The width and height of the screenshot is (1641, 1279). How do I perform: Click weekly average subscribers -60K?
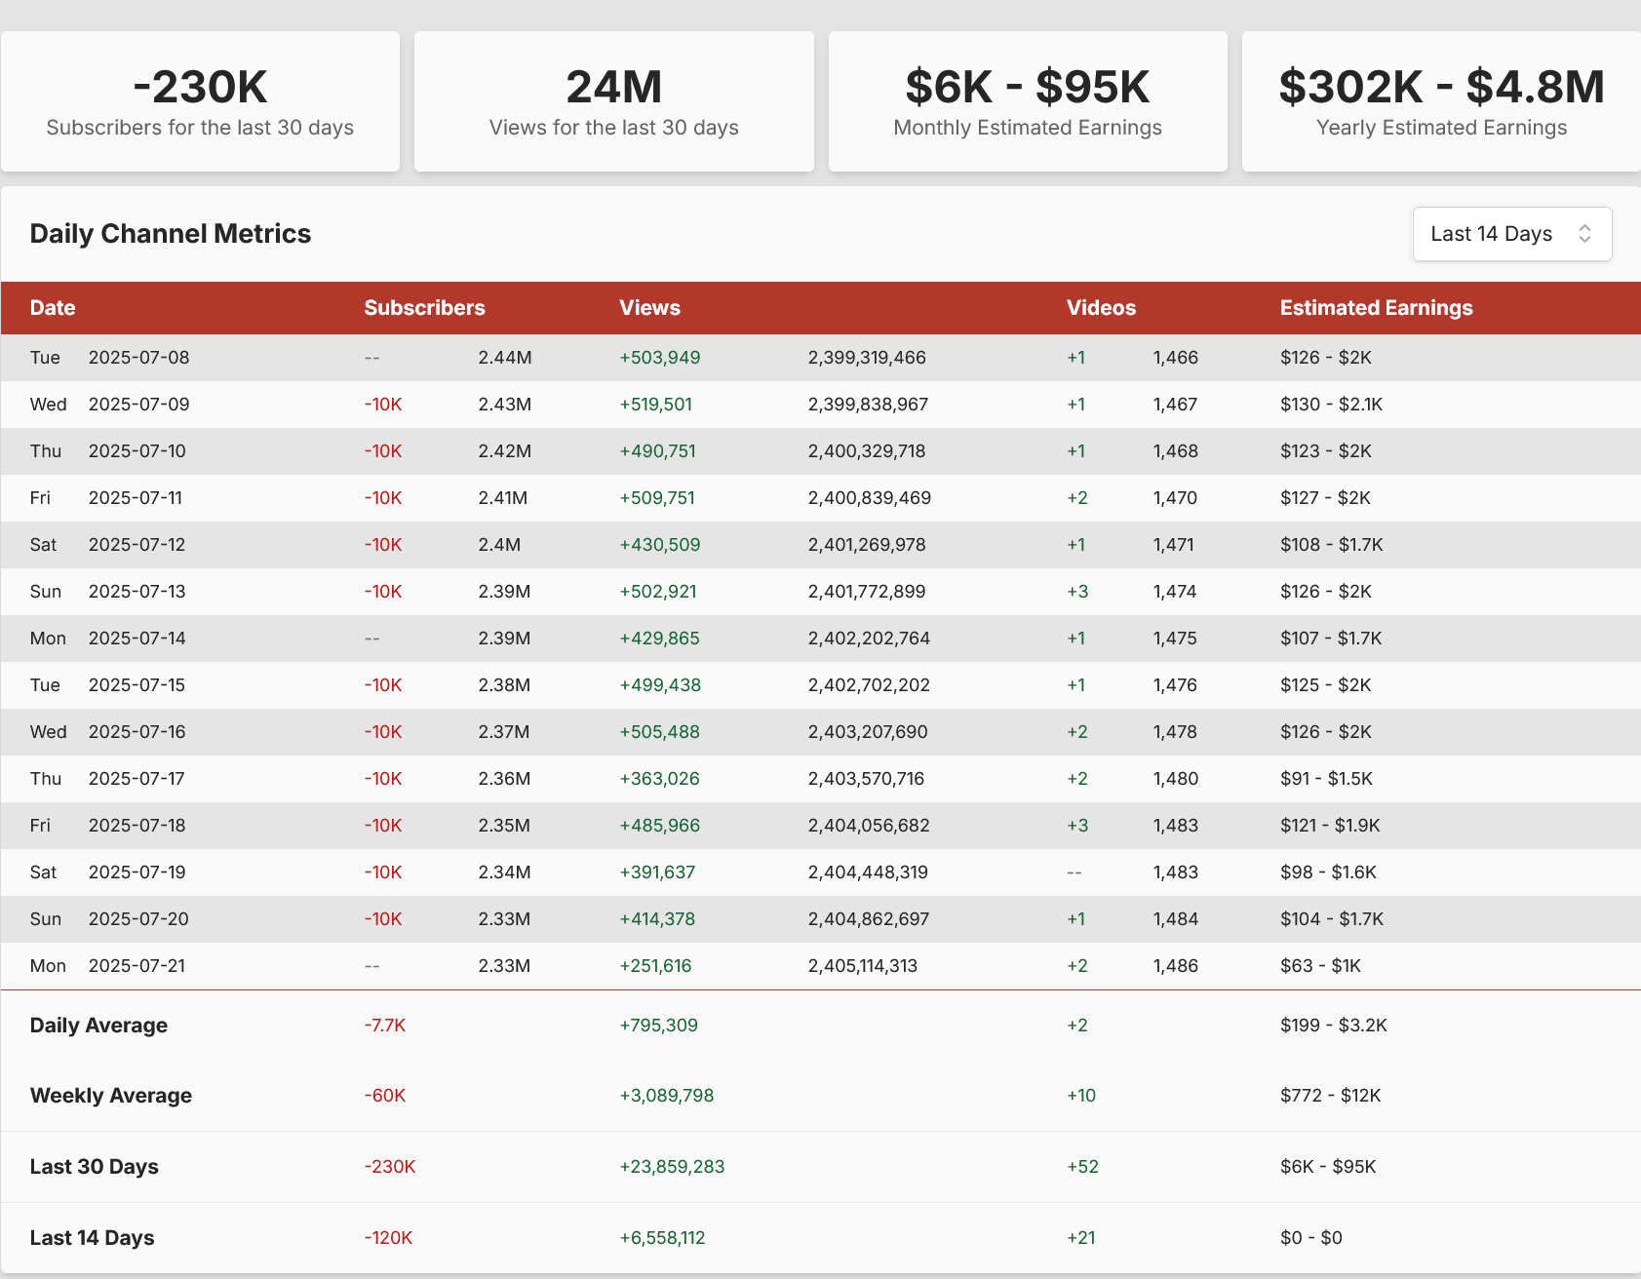tap(385, 1096)
